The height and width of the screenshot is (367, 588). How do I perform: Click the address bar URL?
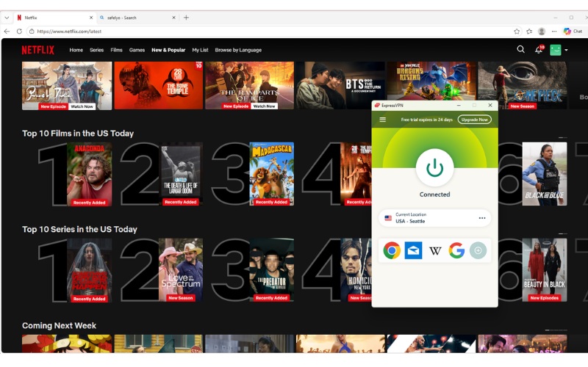(x=69, y=32)
